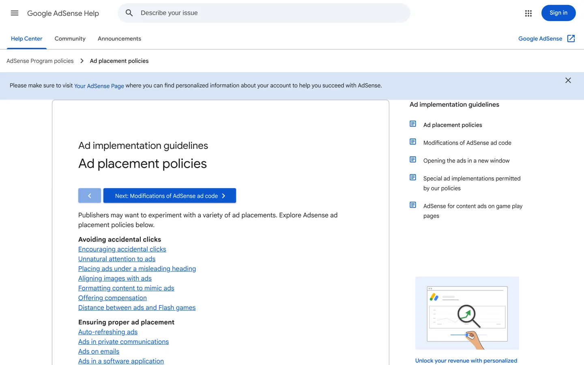584x365 pixels.
Task: Click the search magnifier icon
Action: click(x=129, y=13)
